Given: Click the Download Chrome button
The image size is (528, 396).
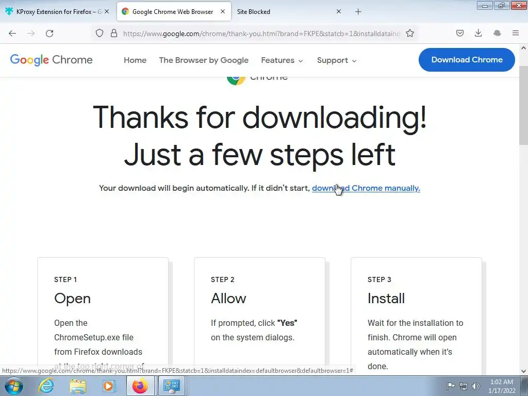Looking at the screenshot, I should click(x=467, y=60).
